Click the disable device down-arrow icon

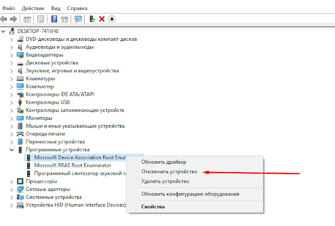(x=112, y=19)
